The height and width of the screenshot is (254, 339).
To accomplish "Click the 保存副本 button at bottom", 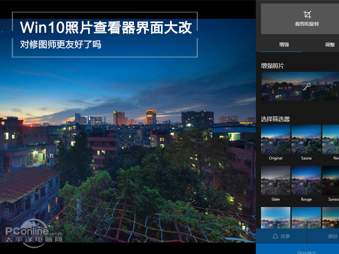I will pos(305,251).
